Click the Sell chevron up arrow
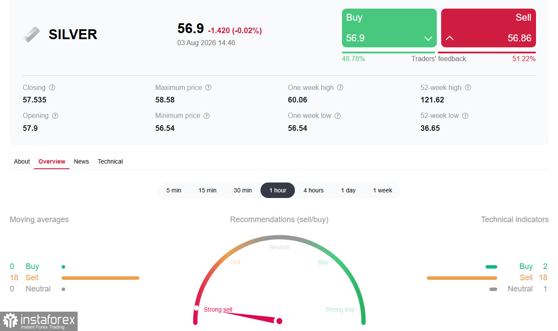 [x=449, y=38]
